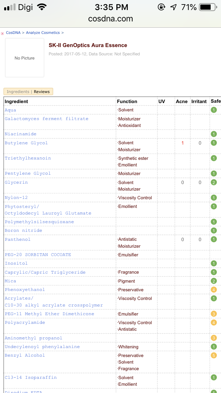221x393 pixels.
Task: Click PEG-11 Methyl Ether Dimethicone badge 3
Action: pyautogui.click(x=214, y=314)
